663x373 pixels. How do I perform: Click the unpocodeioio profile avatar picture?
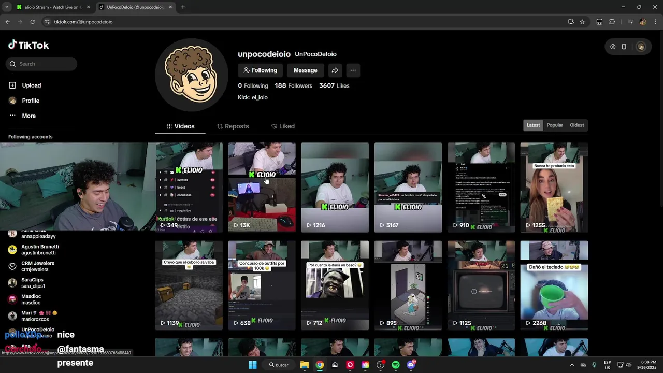pyautogui.click(x=192, y=75)
